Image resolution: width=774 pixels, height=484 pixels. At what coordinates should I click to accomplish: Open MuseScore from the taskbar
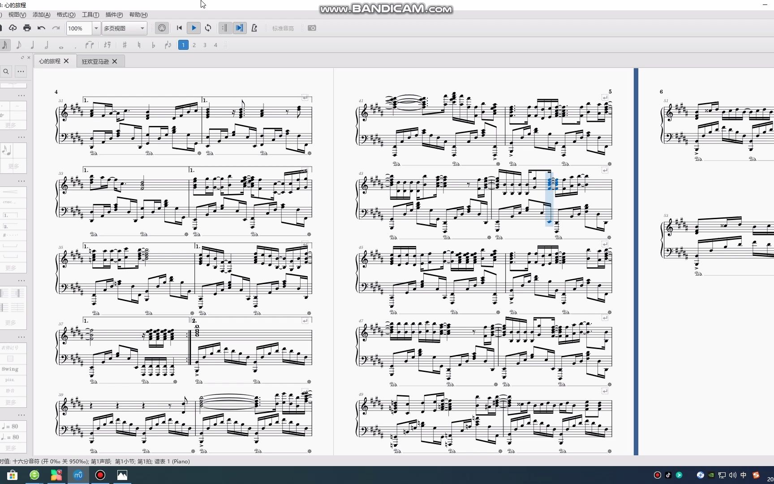coord(78,475)
